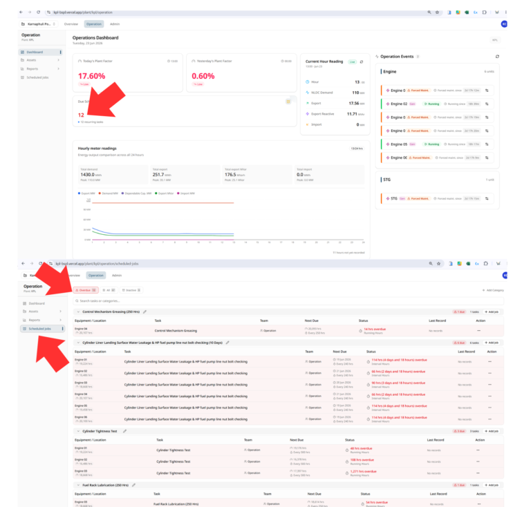Image resolution: width=531 pixels, height=507 pixels.
Task: Edit the Cylinder Tightness Test category name
Action: coord(124,431)
